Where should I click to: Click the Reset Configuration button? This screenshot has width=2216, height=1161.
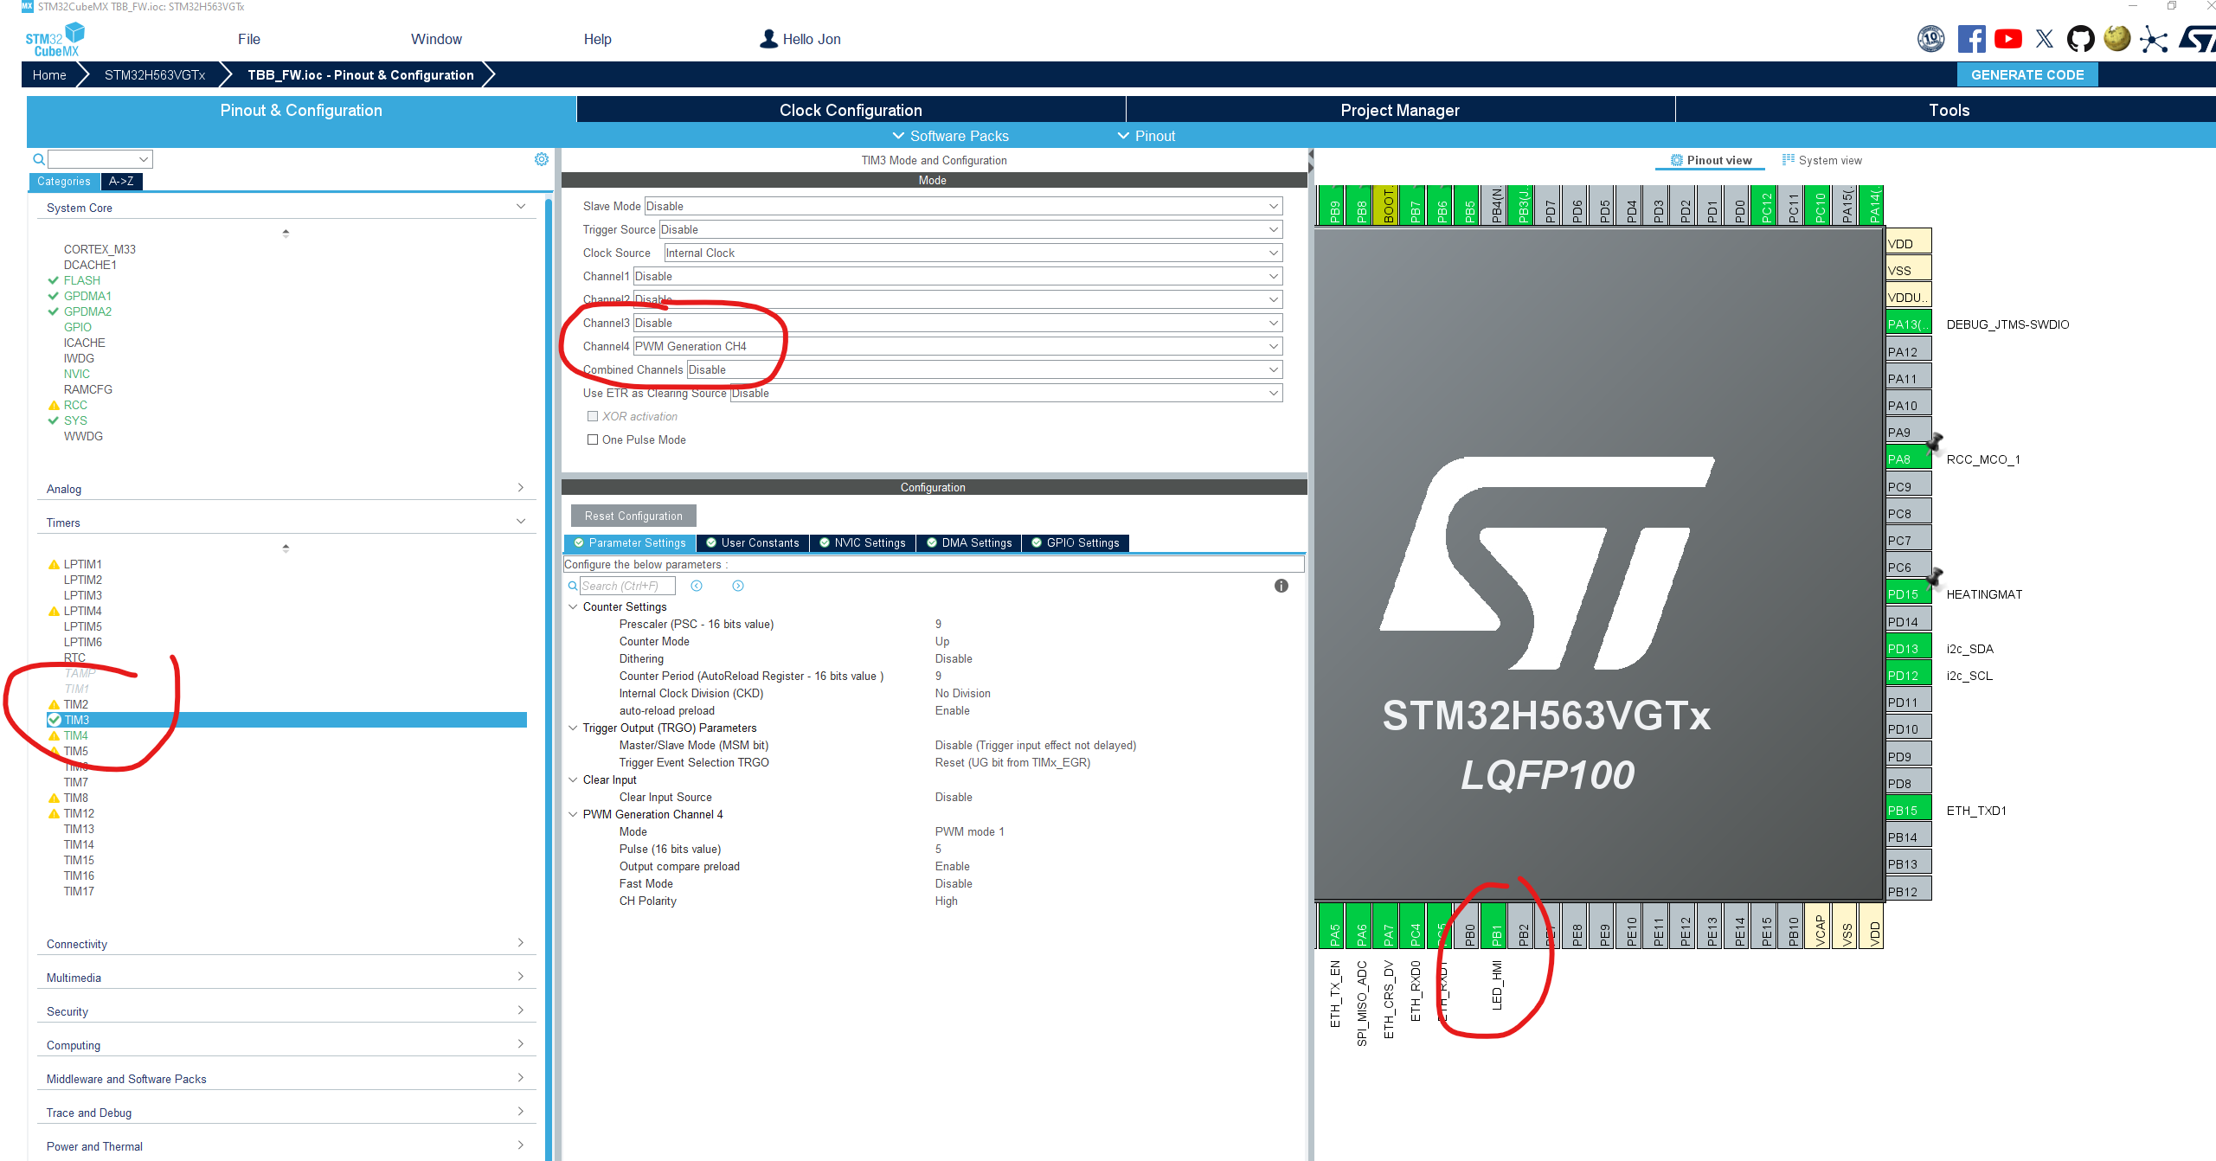[x=633, y=515]
